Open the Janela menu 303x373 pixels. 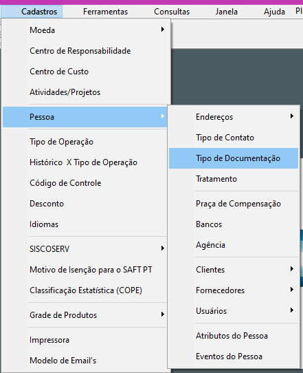tap(226, 12)
